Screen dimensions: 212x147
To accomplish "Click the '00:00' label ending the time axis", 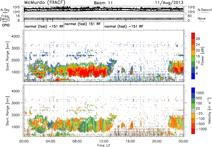I will coord(183,141).
